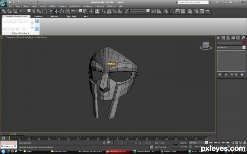Click the Open File icon in quick access toolbar
This screenshot has width=247, height=154.
point(14,2)
